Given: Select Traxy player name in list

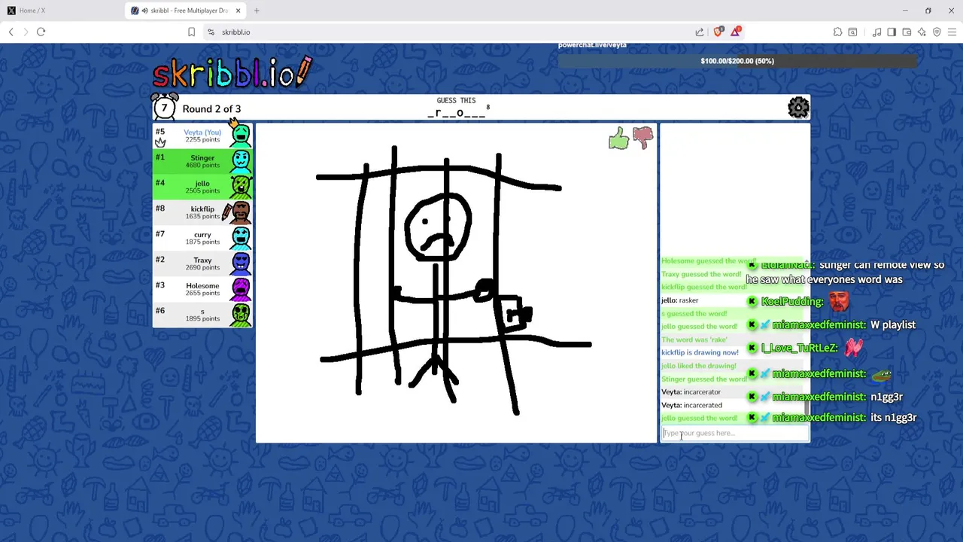Looking at the screenshot, I should (x=202, y=260).
